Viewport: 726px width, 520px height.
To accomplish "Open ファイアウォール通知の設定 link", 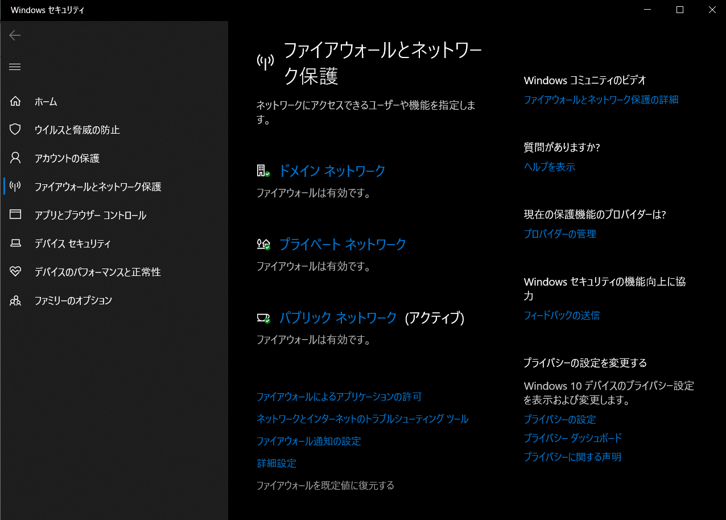I will 309,441.
